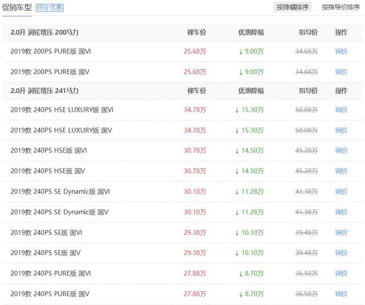The height and width of the screenshot is (305, 365).
Task: Select the 34.78万 bare price of HSE LUXURY 国VI
Action: coord(195,109)
